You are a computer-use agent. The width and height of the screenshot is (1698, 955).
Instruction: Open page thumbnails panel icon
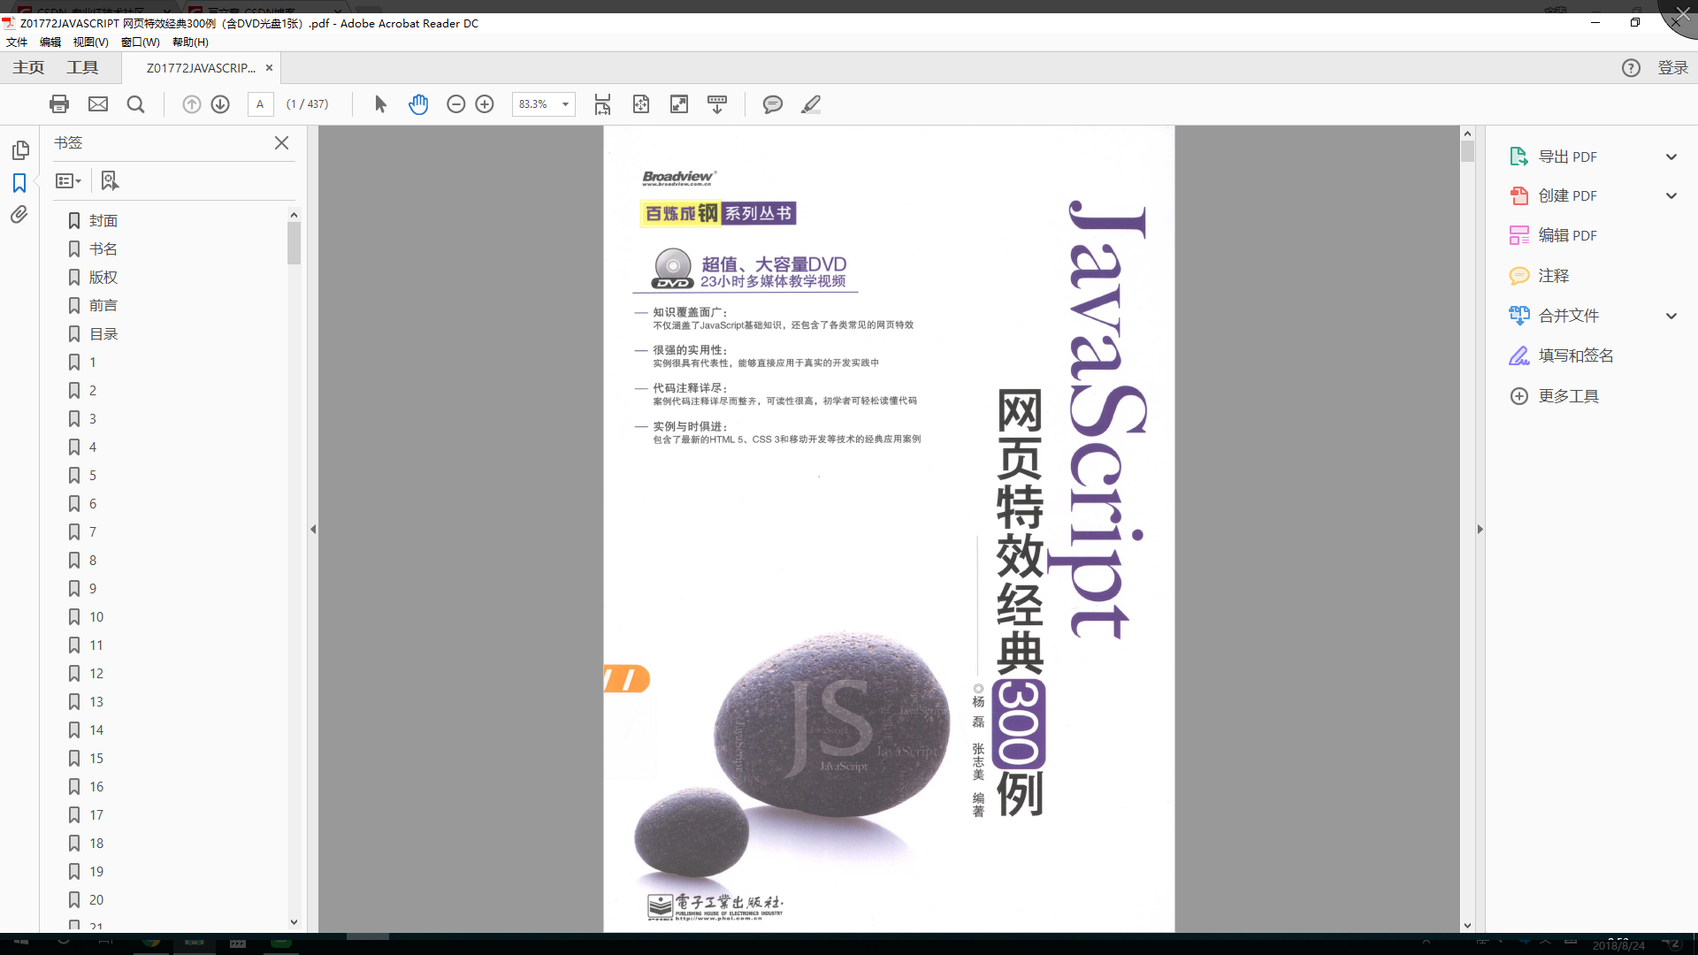[20, 150]
